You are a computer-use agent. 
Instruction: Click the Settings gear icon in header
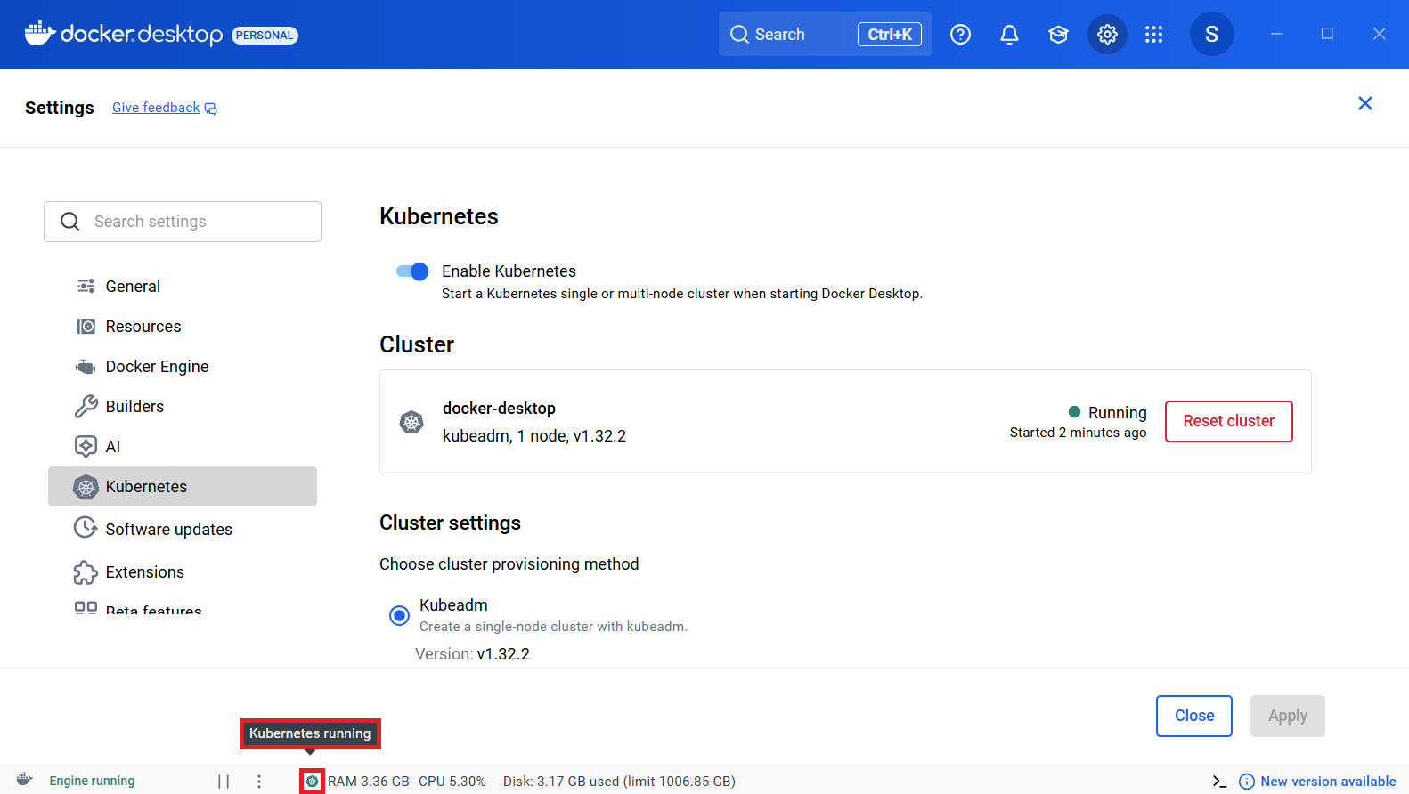[1107, 35]
